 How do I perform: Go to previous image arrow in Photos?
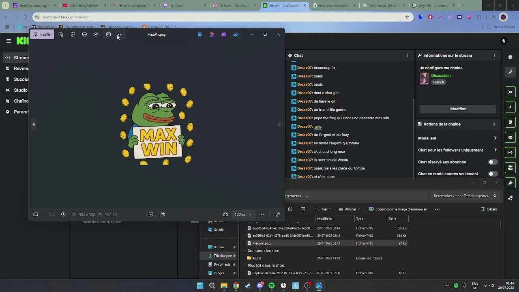[x=34, y=125]
